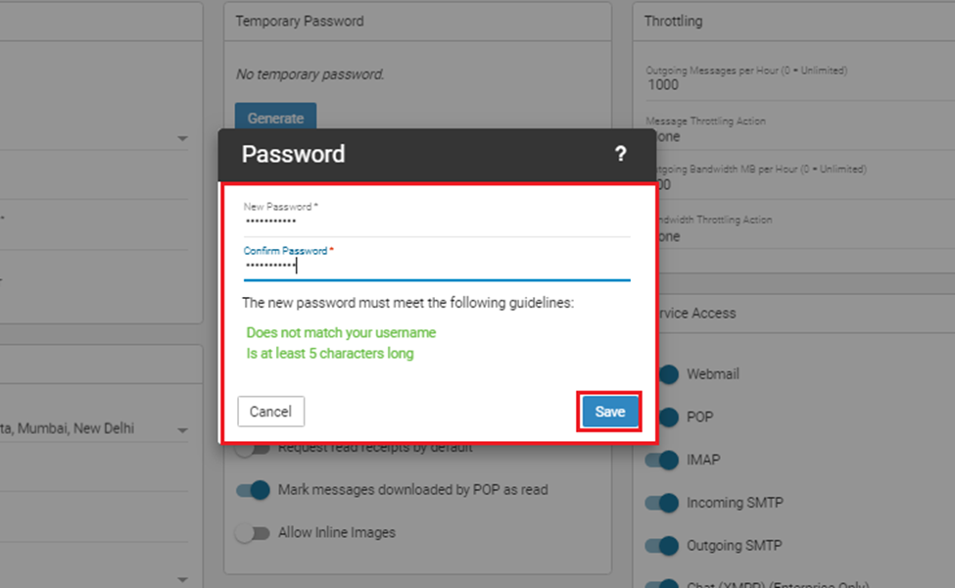Generate a temporary password
The width and height of the screenshot is (955, 588).
(x=275, y=117)
